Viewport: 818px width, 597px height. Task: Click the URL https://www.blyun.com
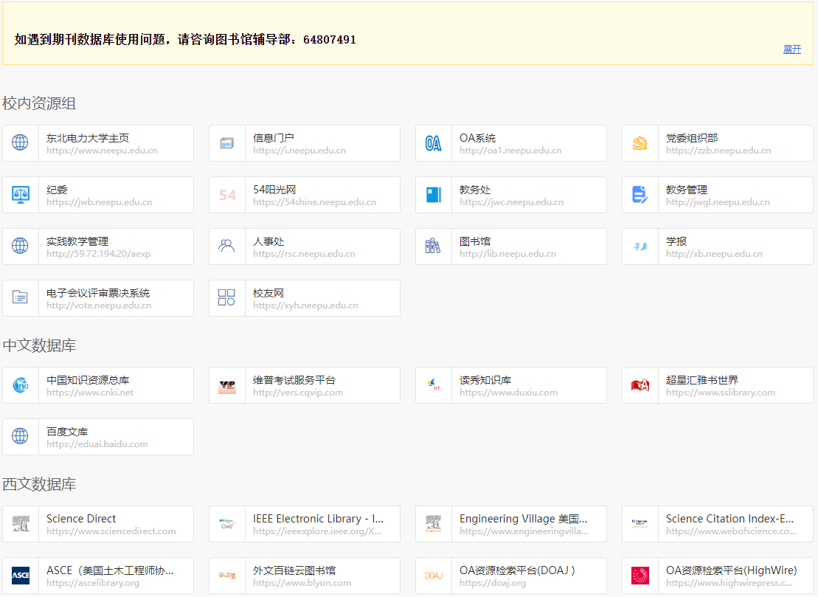click(x=302, y=583)
